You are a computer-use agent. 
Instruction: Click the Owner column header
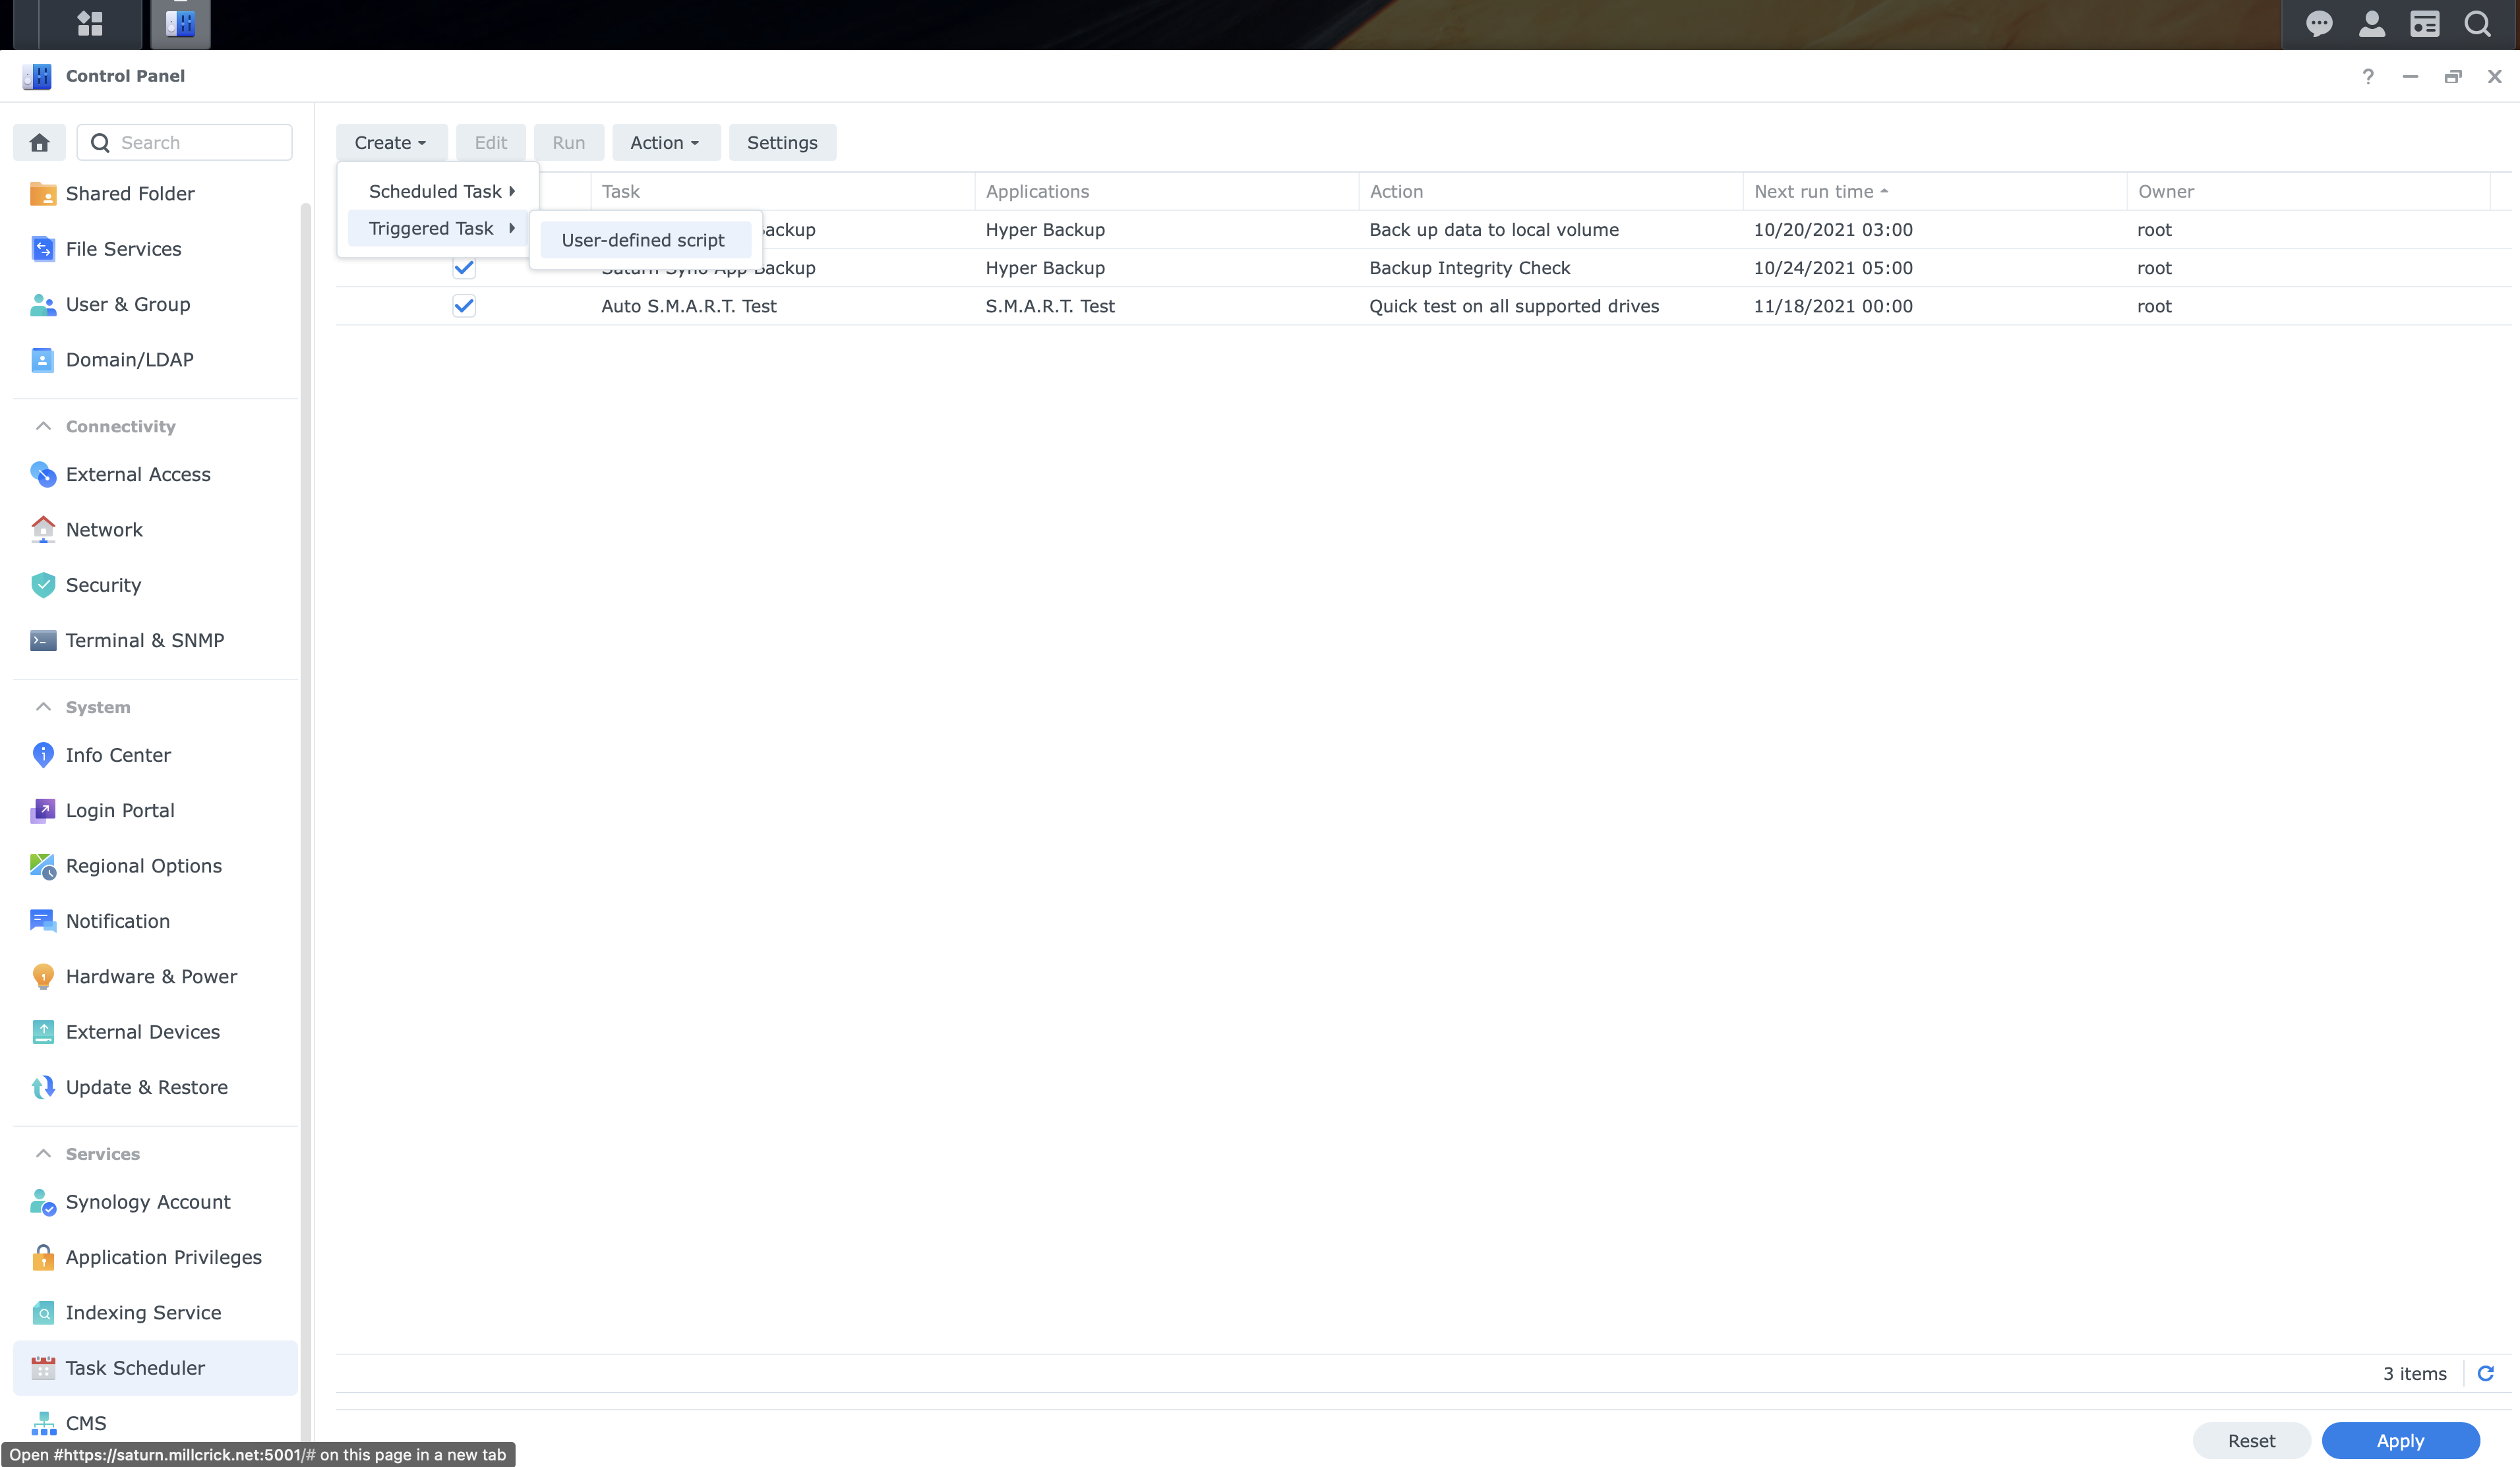coord(2308,191)
